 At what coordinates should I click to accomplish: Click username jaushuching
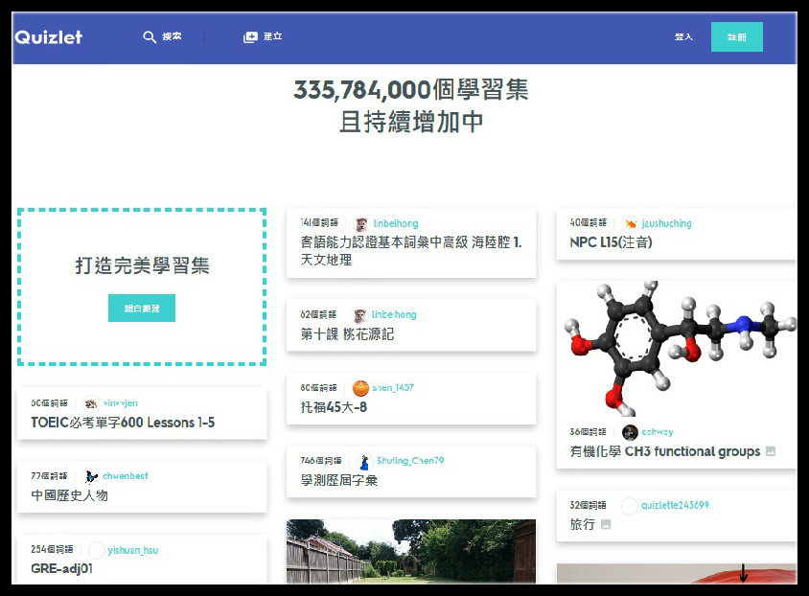point(666,224)
